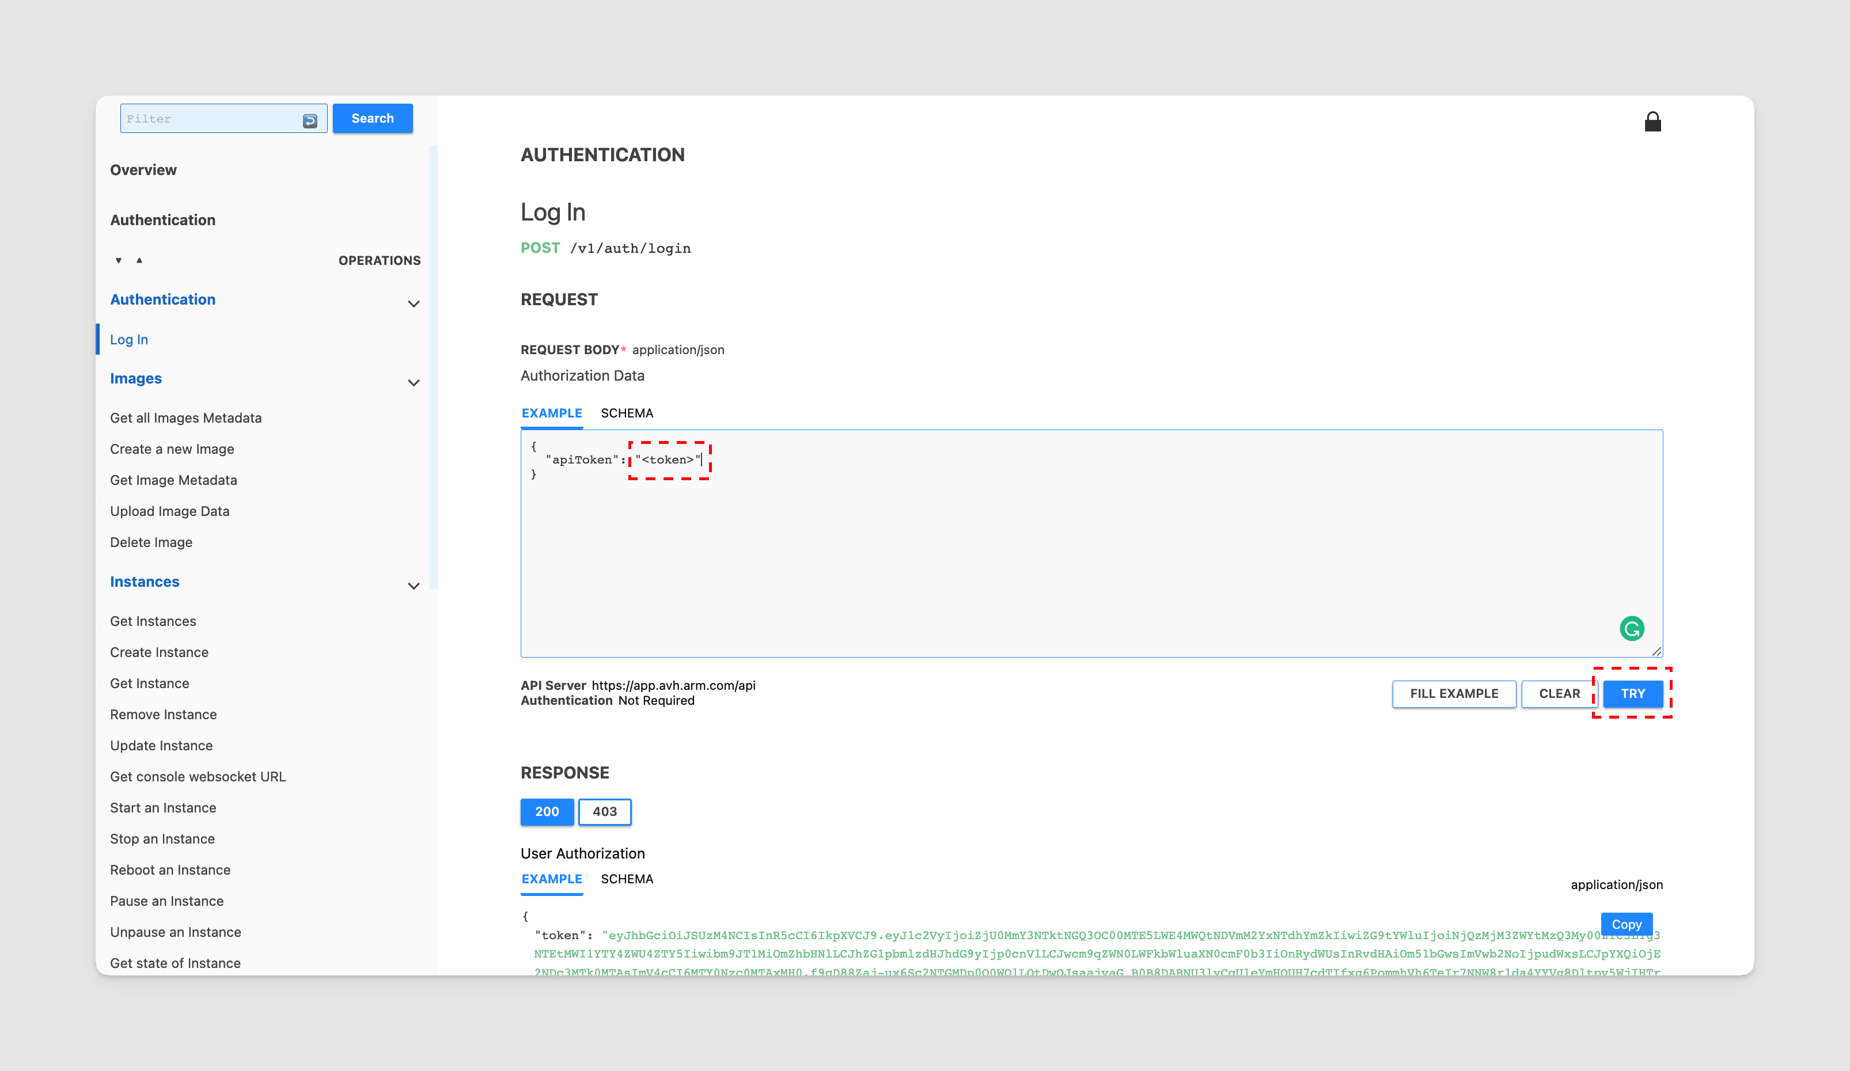Click the Search button

pyautogui.click(x=372, y=118)
